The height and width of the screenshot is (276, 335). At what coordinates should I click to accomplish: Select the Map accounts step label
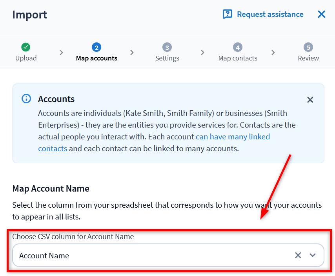tap(96, 58)
